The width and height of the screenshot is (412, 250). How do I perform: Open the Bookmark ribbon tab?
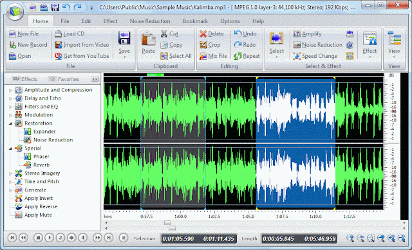195,21
